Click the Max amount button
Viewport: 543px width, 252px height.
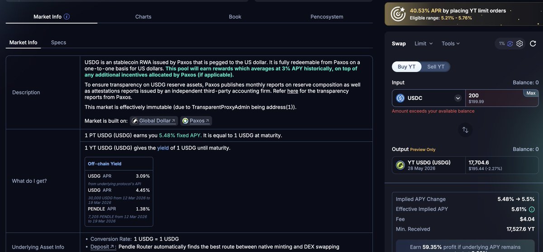(x=531, y=93)
